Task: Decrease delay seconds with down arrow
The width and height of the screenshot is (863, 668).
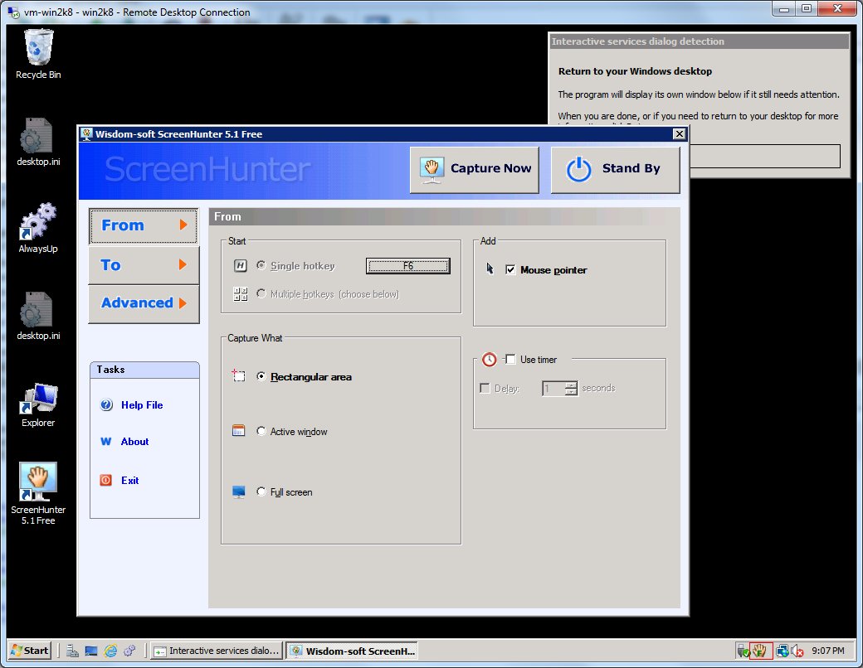Action: point(571,392)
